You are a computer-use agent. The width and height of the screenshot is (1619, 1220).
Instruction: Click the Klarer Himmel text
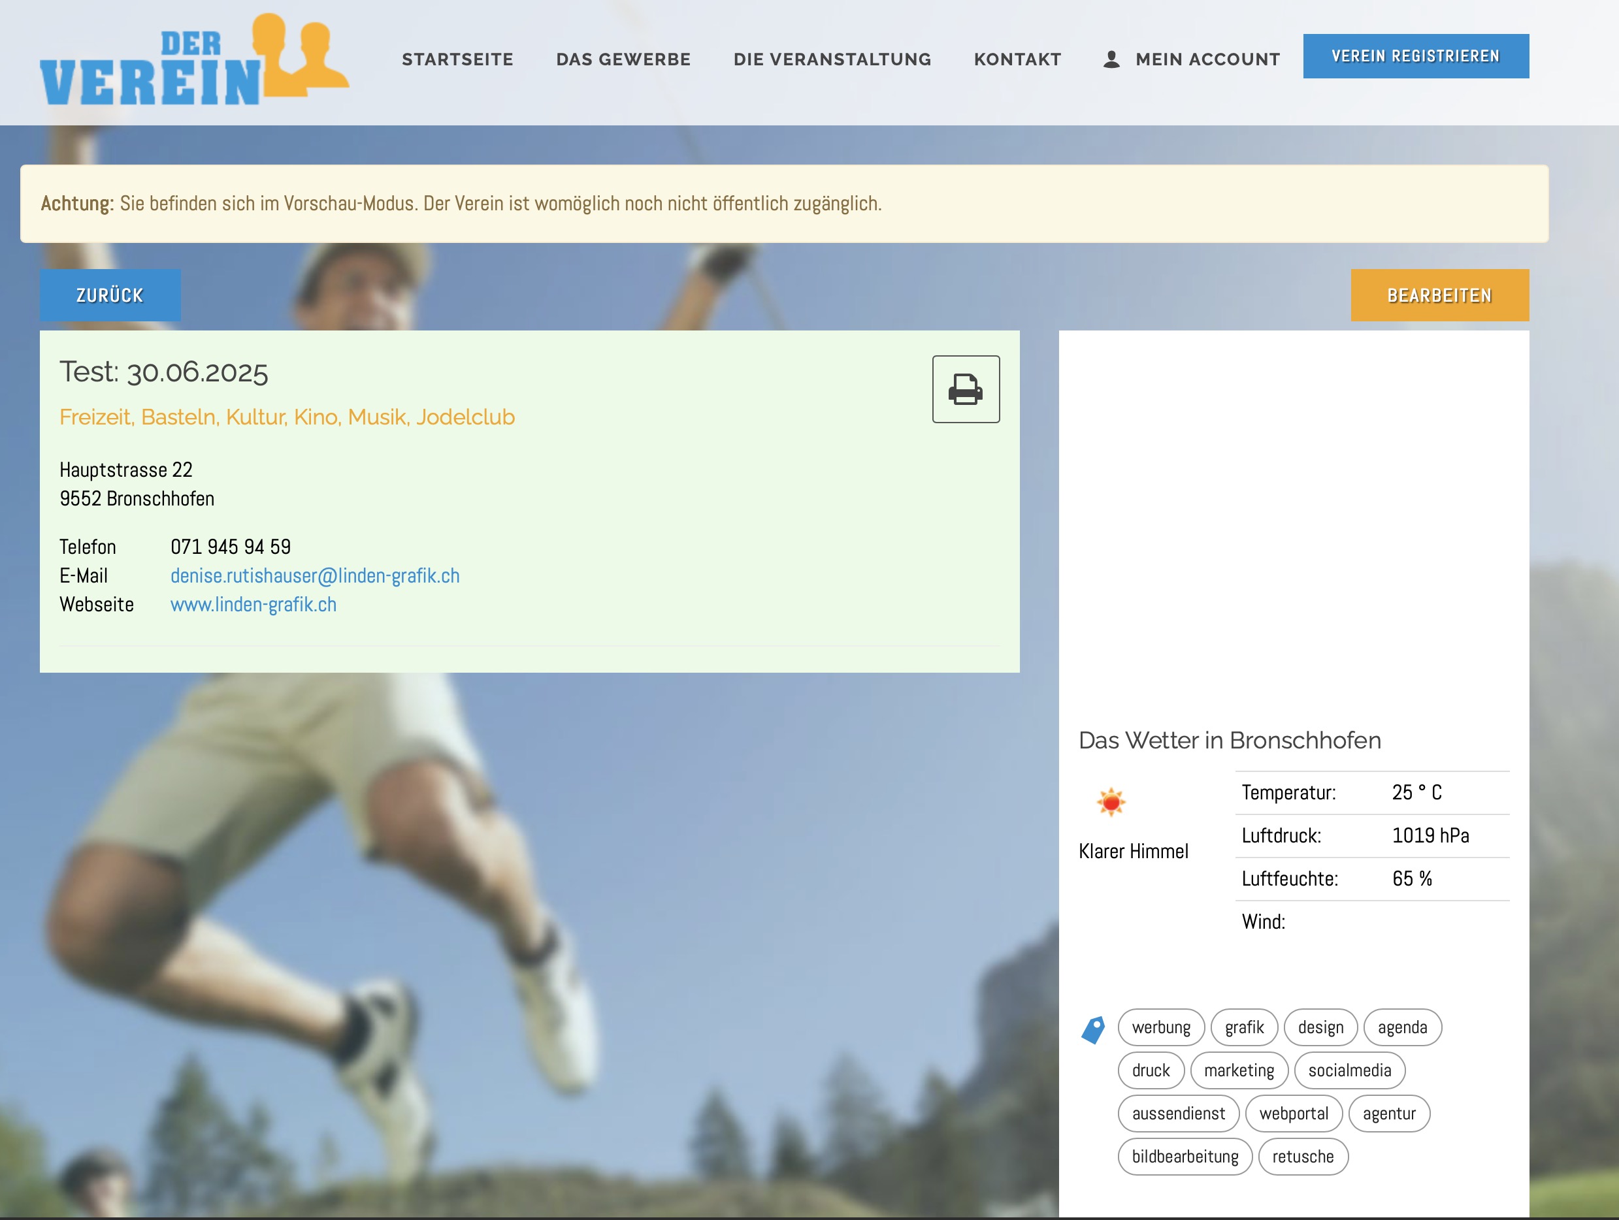point(1133,852)
